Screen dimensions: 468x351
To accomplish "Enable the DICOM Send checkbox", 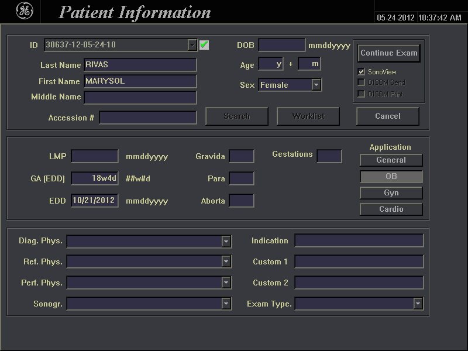I will pyautogui.click(x=362, y=82).
